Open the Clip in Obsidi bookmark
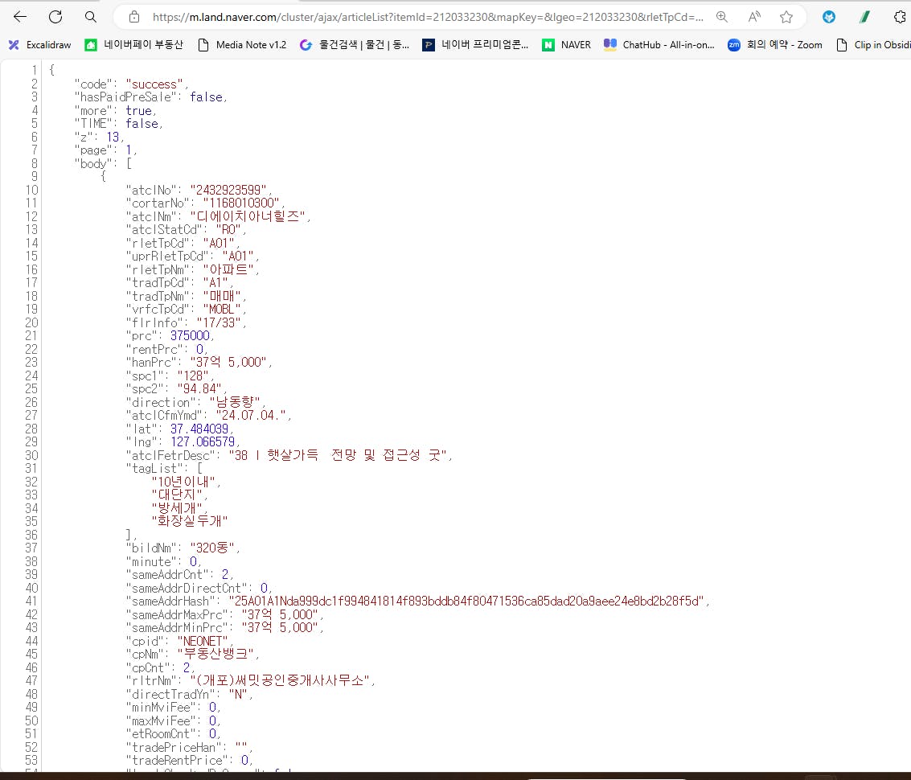This screenshot has height=780, width=911. tap(873, 45)
